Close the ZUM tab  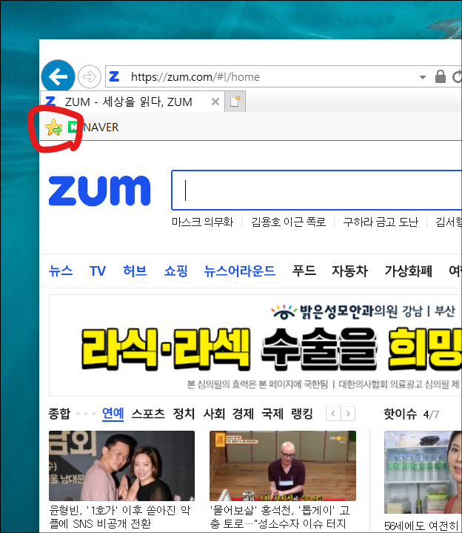point(215,102)
